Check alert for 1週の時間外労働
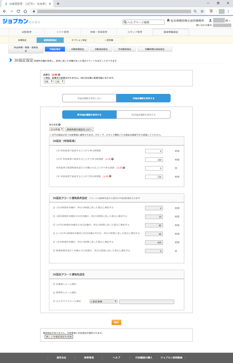This screenshot has height=363, width=233. (x=54, y=216)
